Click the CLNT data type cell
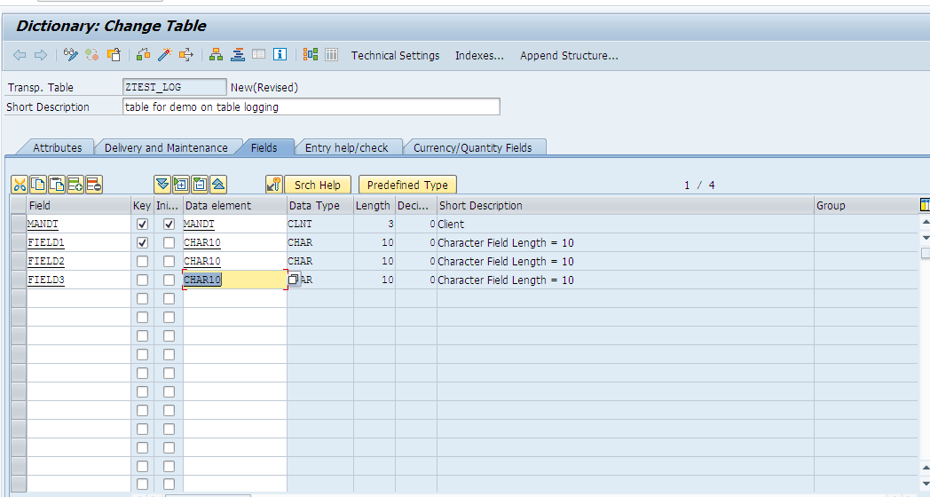930x497 pixels. tap(320, 225)
